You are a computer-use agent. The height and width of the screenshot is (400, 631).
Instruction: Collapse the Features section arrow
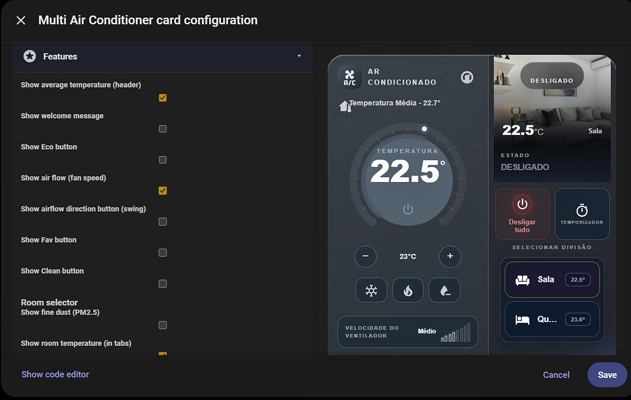(299, 56)
